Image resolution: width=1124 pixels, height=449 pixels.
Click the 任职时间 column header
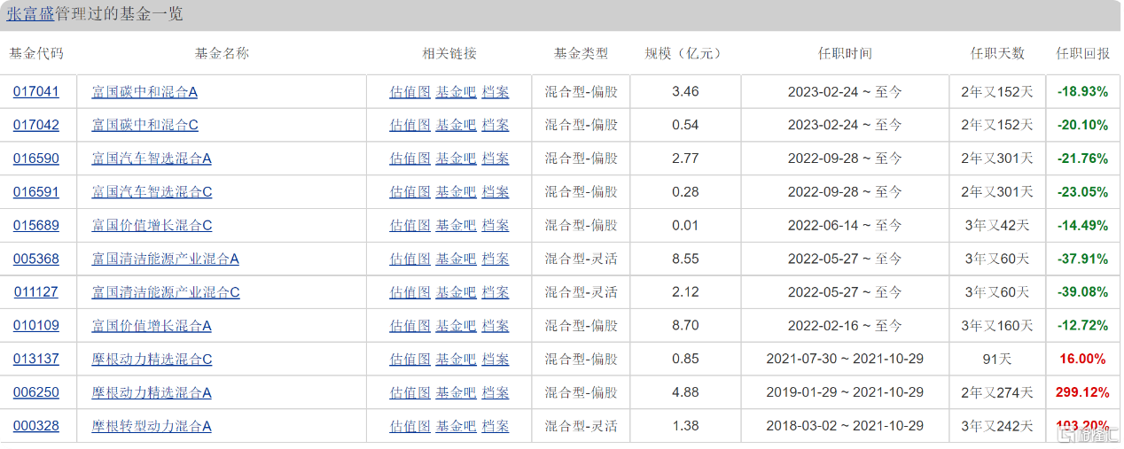click(x=845, y=53)
